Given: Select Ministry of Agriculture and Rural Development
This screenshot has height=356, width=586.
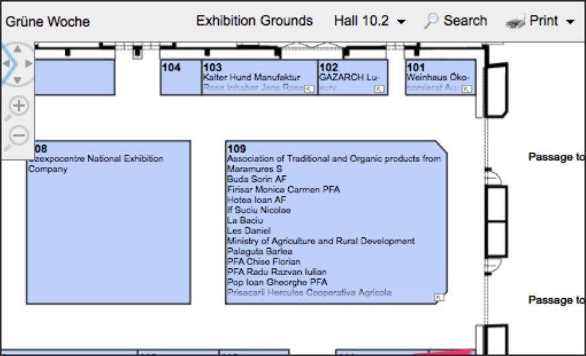Looking at the screenshot, I should pyautogui.click(x=321, y=241).
